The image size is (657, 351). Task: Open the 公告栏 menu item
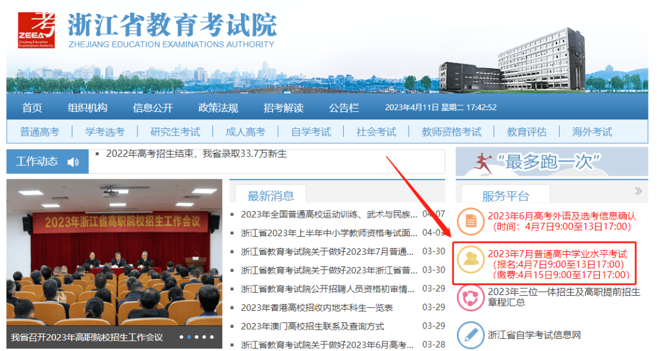click(344, 108)
